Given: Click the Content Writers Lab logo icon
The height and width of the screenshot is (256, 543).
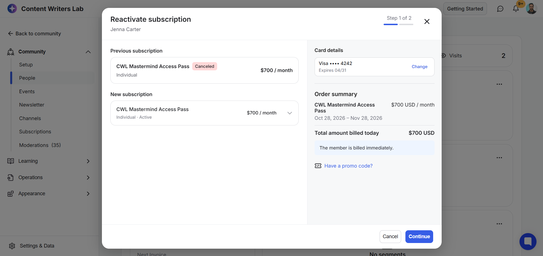Looking at the screenshot, I should click(12, 8).
